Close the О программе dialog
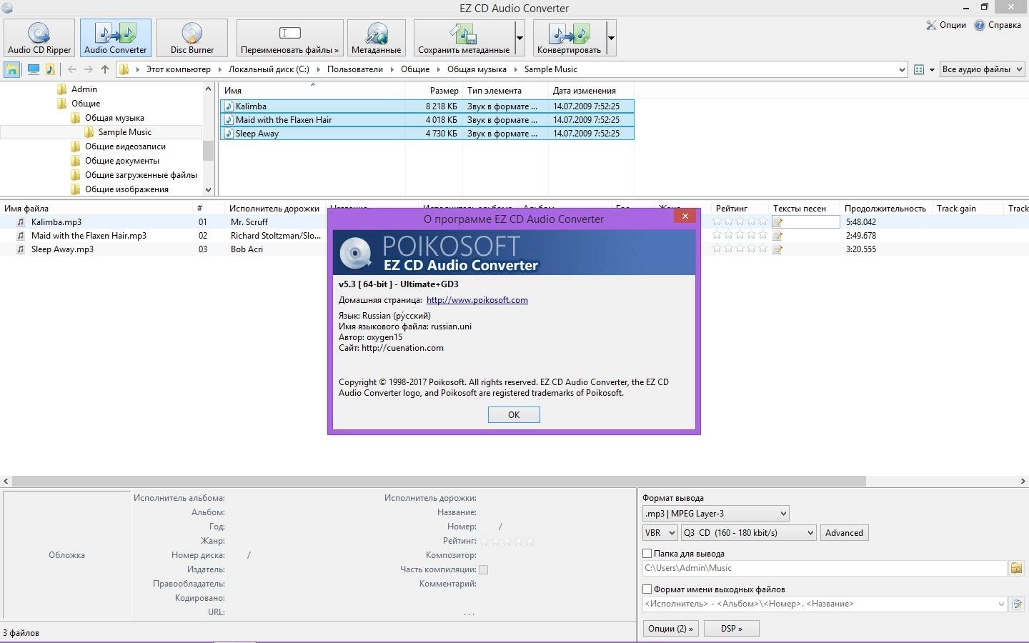1029x643 pixels. [685, 216]
